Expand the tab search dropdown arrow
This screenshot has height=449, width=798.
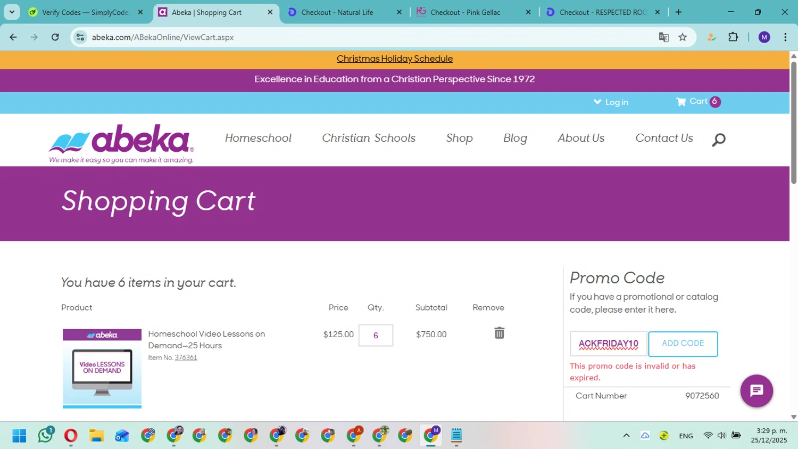12,12
